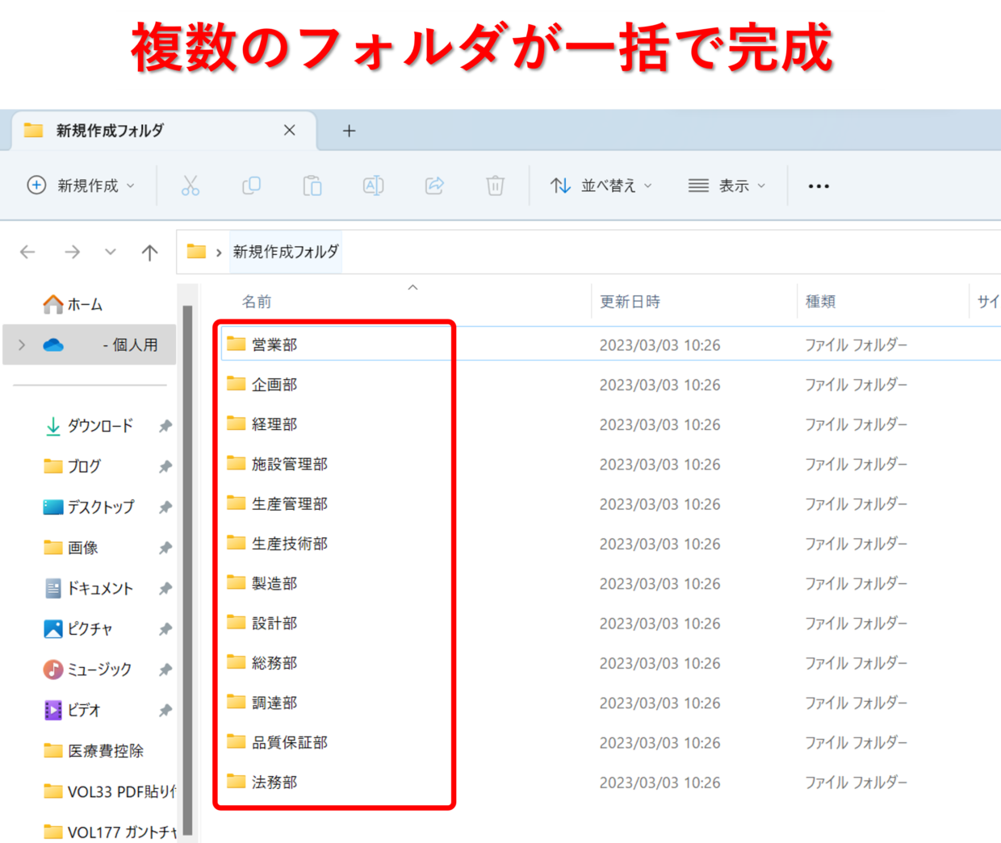The height and width of the screenshot is (843, 1001).
Task: Click the pin icon next to ドキュメント
Action: point(165,588)
